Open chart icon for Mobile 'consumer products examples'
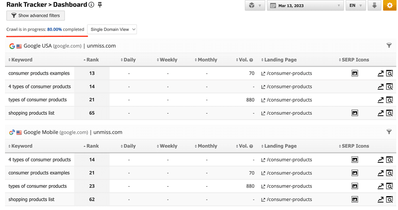 [381, 173]
